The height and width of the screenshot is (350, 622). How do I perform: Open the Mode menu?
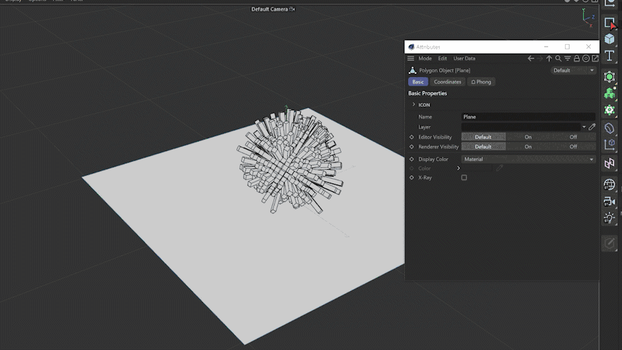pos(425,58)
